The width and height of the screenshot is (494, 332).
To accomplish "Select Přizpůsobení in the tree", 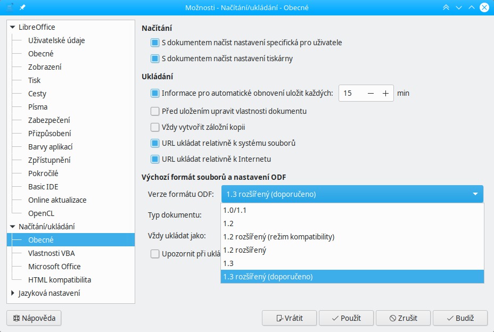I will pos(50,134).
